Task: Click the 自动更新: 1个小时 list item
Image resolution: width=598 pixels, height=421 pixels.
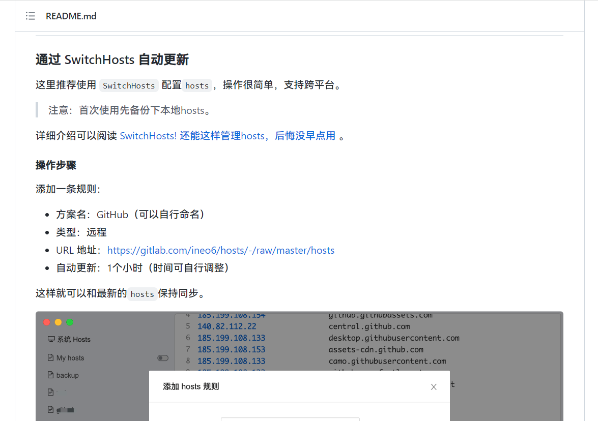Action: (143, 268)
